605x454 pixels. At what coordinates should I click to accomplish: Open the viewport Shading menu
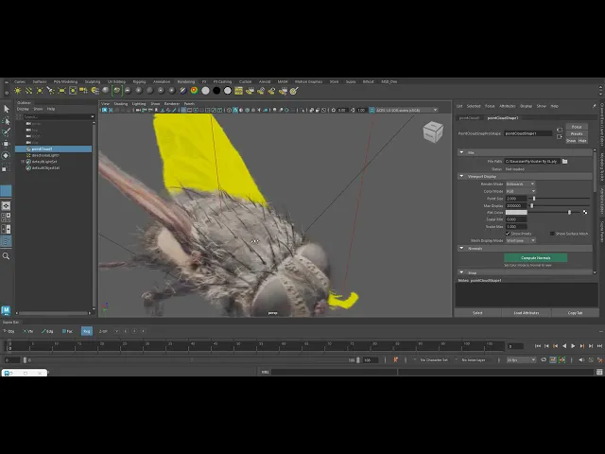coord(120,104)
